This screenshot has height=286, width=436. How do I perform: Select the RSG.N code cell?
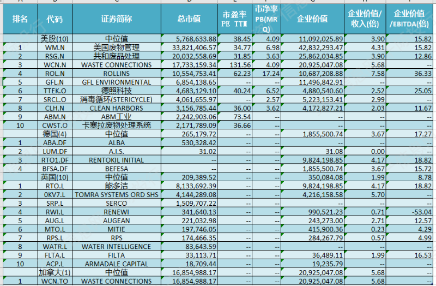click(x=55, y=56)
